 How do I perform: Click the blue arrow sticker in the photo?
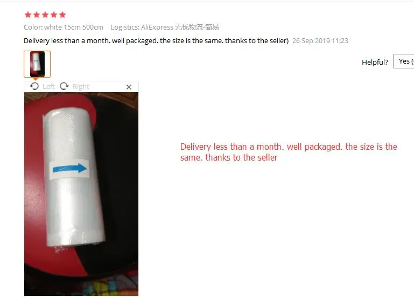(x=69, y=169)
